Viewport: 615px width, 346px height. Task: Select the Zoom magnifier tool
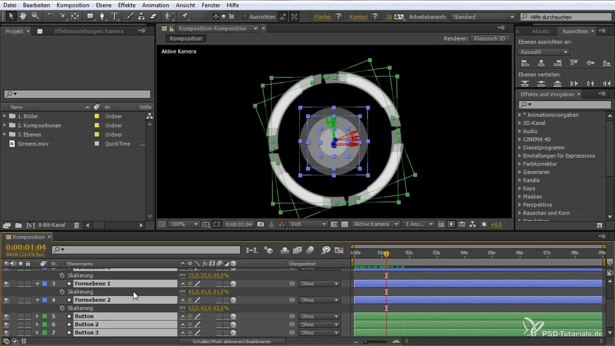click(x=35, y=16)
